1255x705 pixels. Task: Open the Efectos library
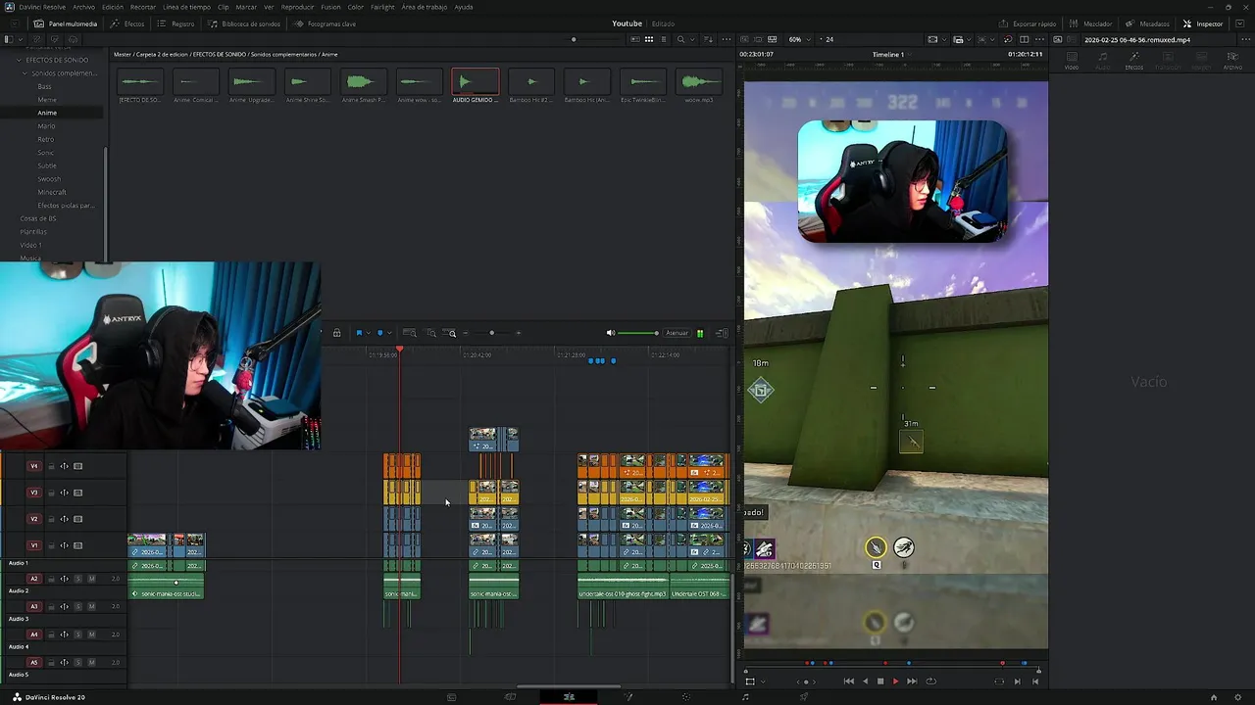pos(127,23)
